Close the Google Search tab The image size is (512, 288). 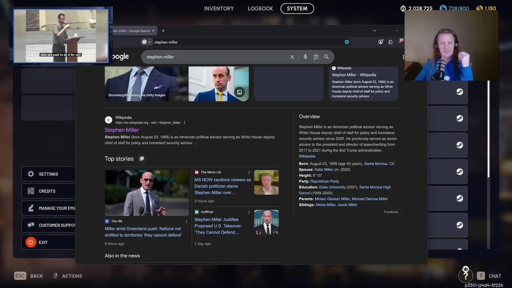(153, 31)
